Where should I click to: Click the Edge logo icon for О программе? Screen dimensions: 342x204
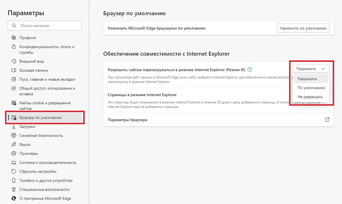(13, 199)
